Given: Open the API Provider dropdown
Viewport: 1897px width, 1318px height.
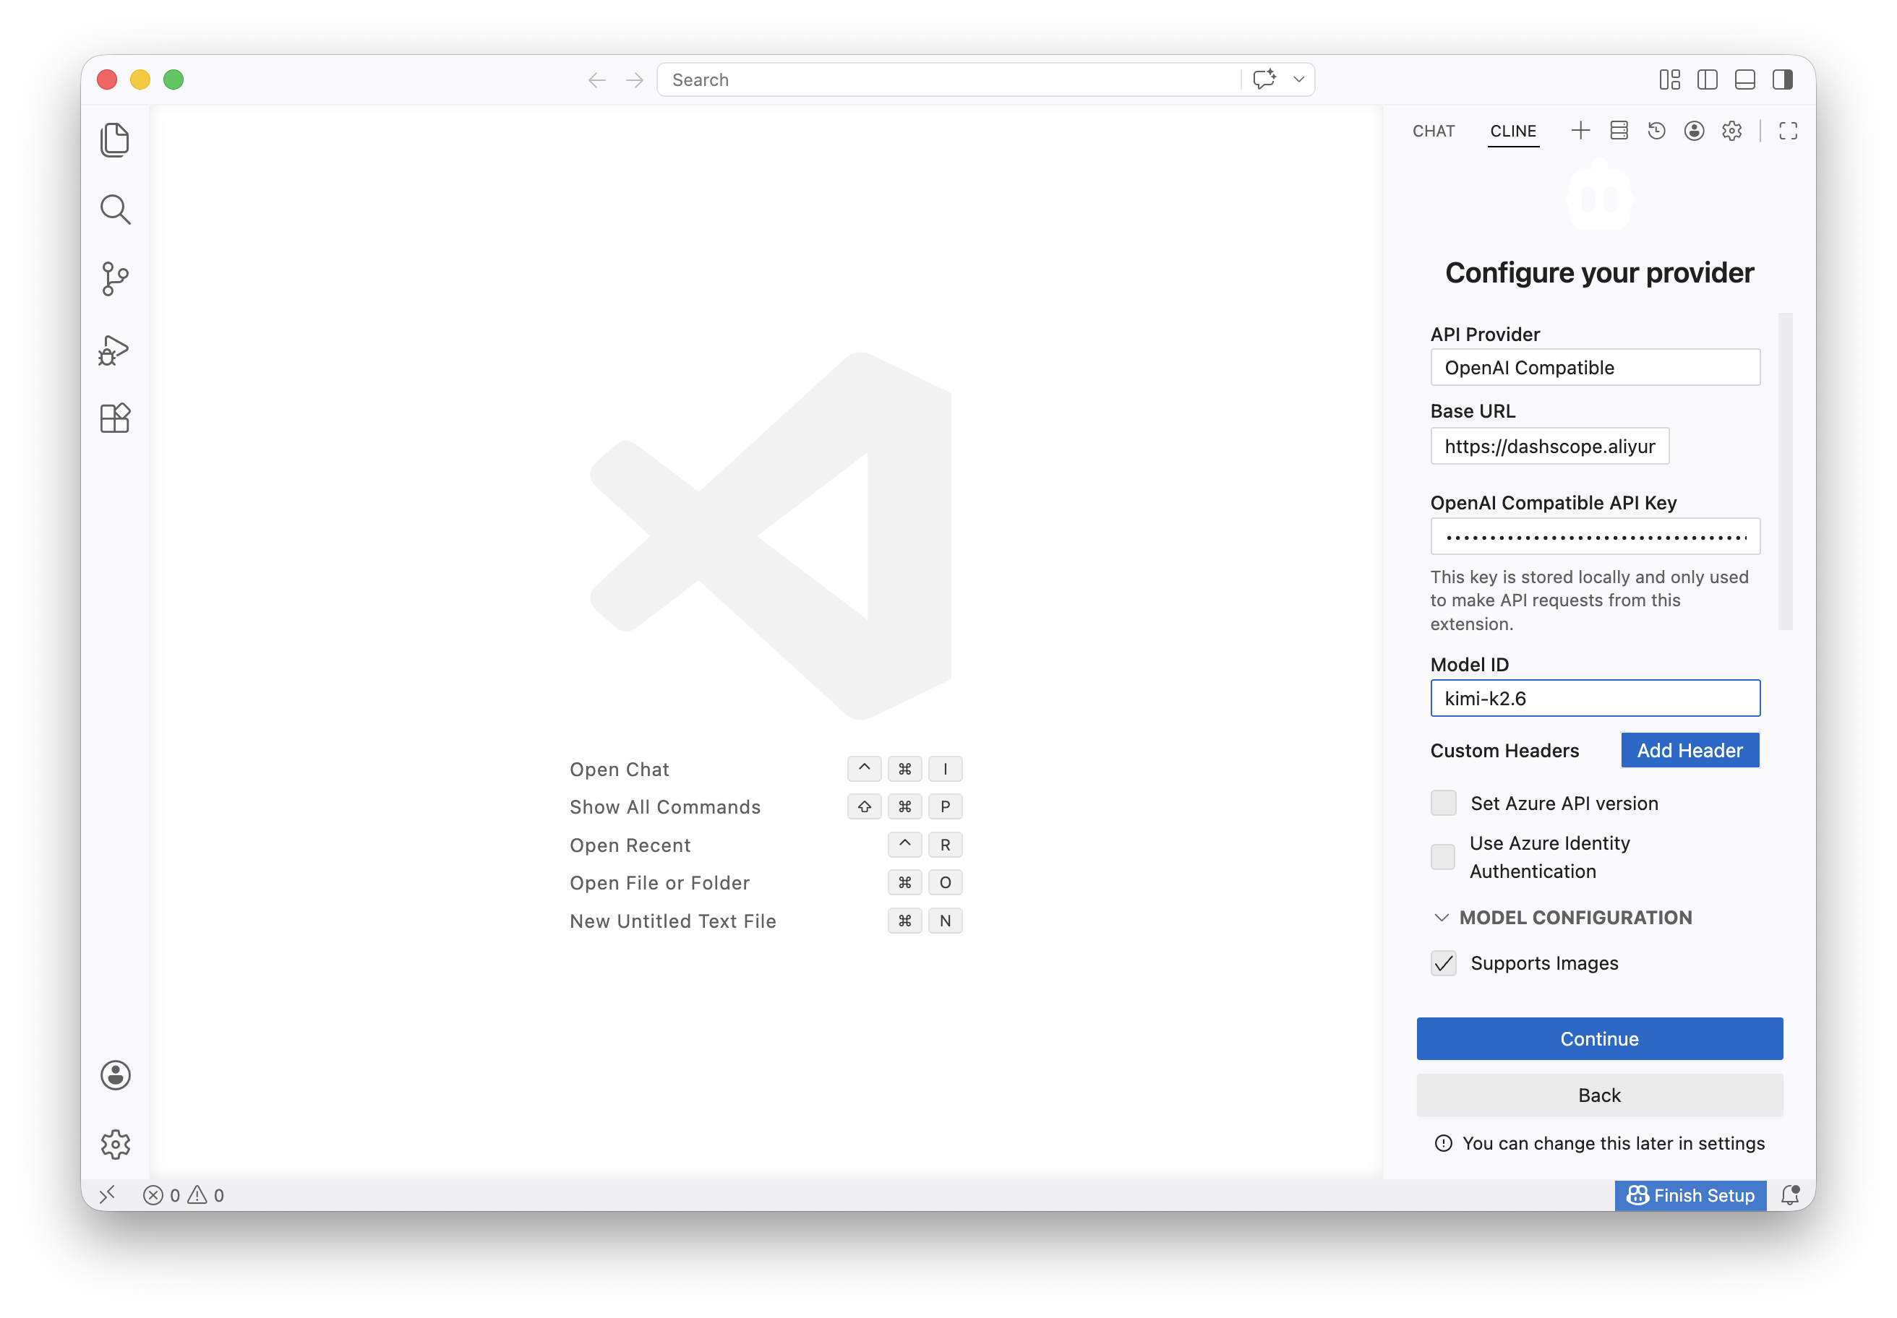Looking at the screenshot, I should [1595, 368].
